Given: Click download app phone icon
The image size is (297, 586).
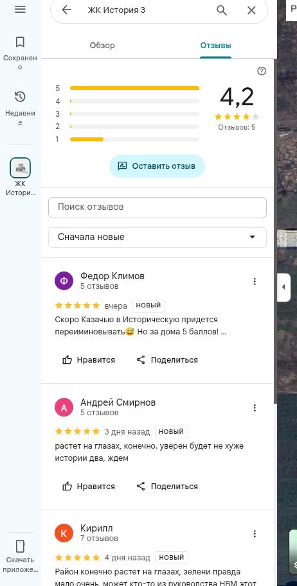Looking at the screenshot, I should pos(20,546).
